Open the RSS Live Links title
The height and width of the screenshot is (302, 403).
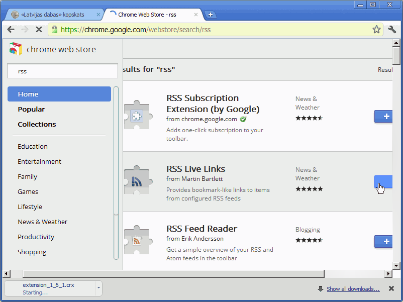[x=195, y=169]
